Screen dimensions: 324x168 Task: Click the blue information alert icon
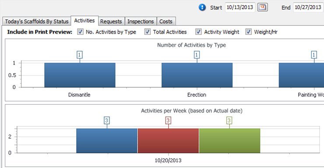coord(202,7)
